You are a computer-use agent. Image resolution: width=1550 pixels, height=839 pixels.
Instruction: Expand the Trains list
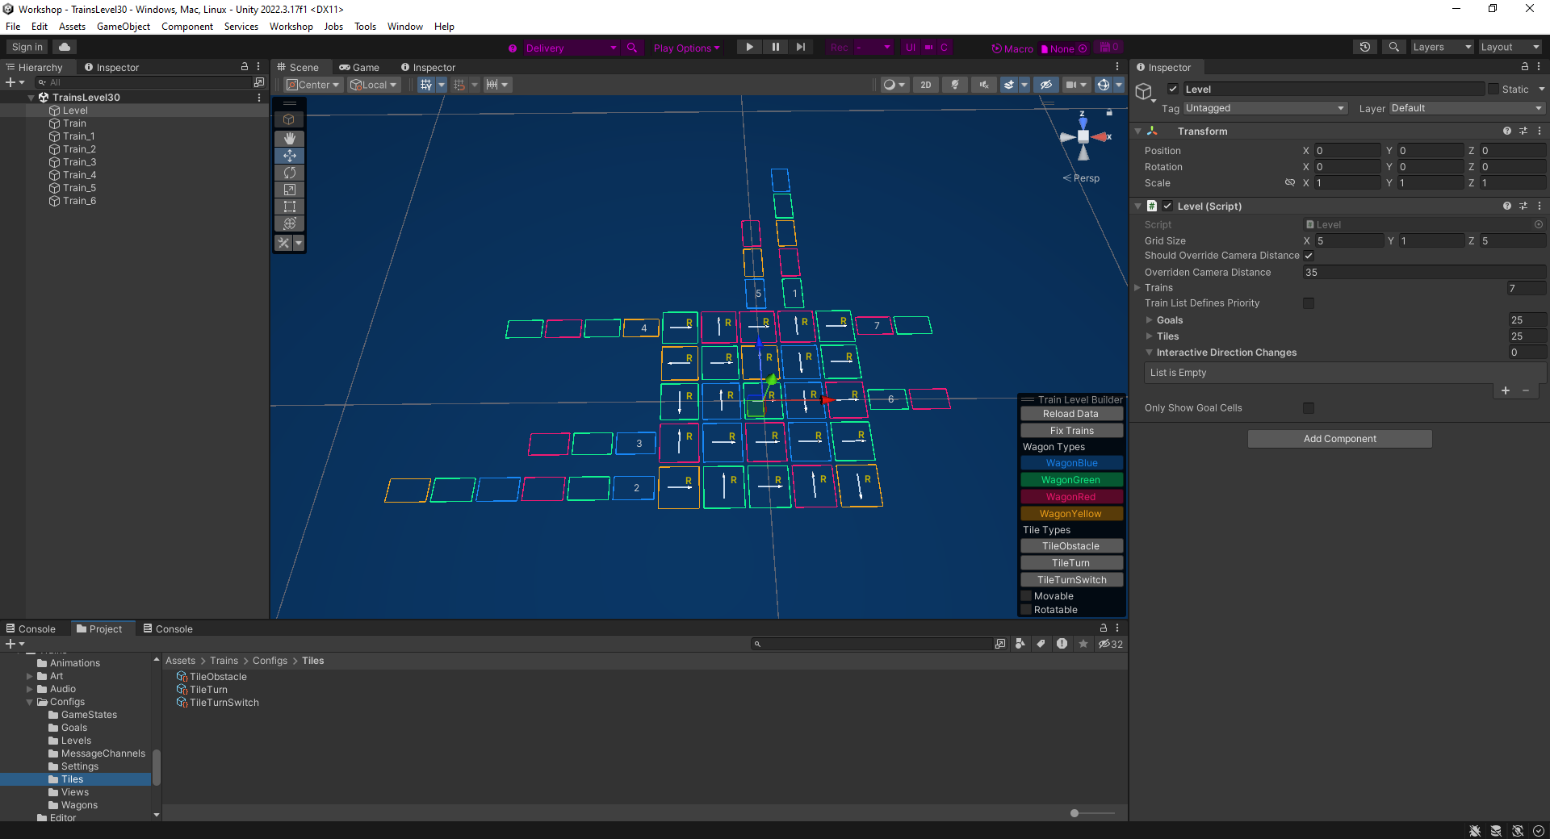[x=1137, y=288]
